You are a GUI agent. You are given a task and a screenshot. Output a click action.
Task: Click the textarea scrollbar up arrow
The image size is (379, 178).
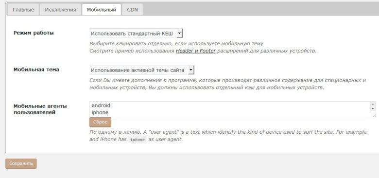tap(373, 104)
